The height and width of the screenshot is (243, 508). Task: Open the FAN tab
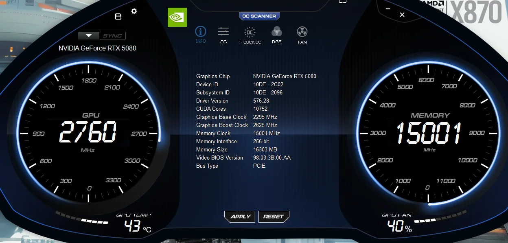[x=302, y=35]
